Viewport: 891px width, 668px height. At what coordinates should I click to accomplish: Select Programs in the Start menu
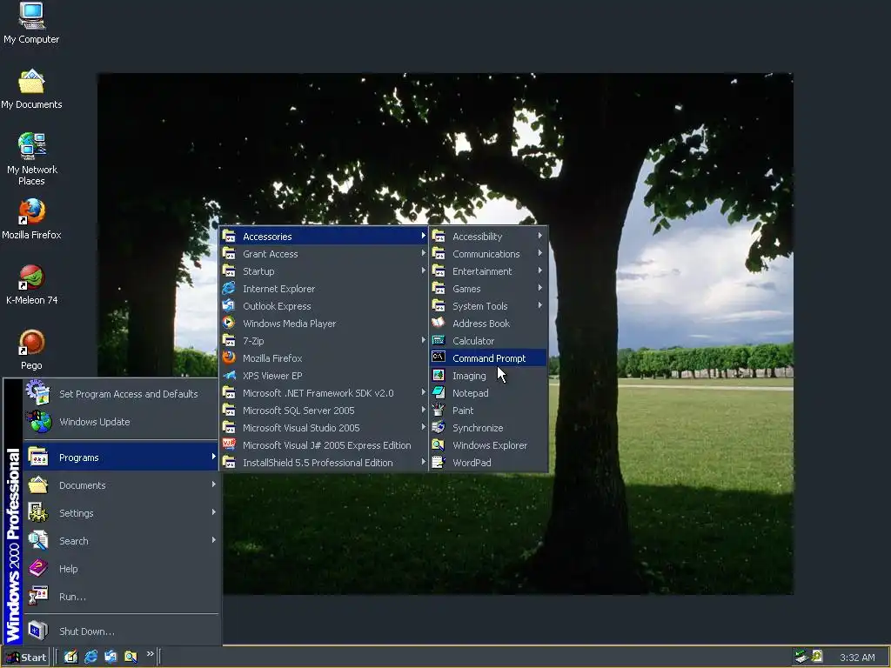120,458
